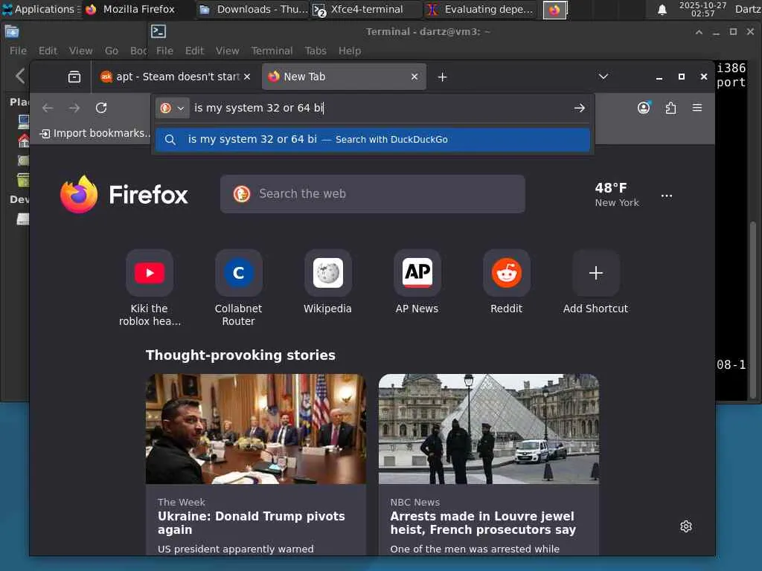
Task: Close the apt - Steam doesn't start tab
Action: point(247,77)
